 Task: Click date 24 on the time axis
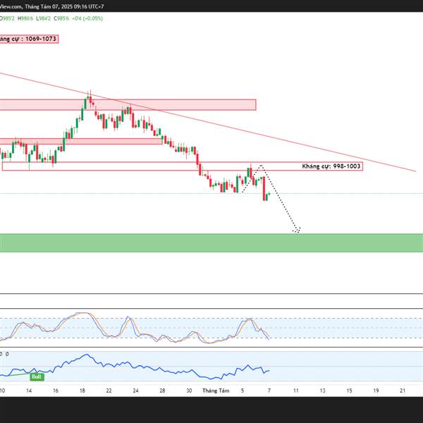[x=135, y=391]
